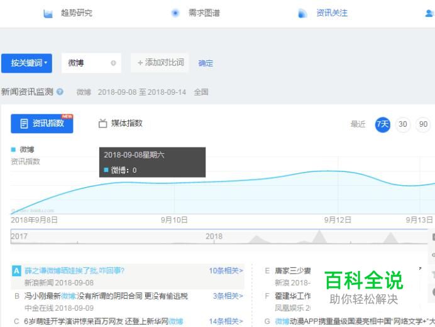Screen dimensions: 435x327
Task: Select the 资讯指数 button
Action: point(42,124)
